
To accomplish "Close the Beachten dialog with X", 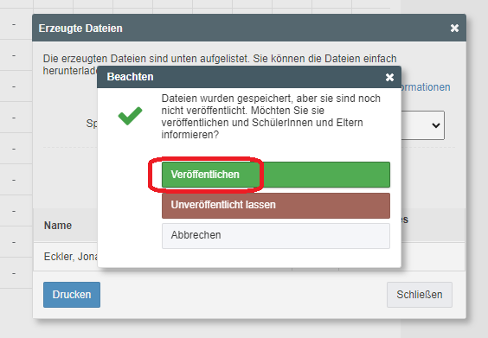I will [x=389, y=77].
